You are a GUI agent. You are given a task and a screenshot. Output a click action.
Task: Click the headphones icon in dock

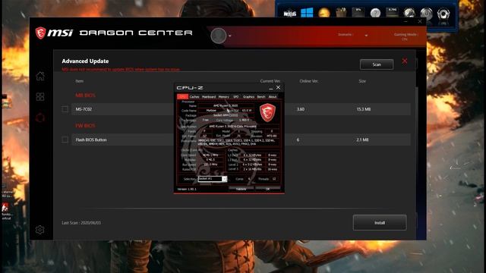click(443, 14)
